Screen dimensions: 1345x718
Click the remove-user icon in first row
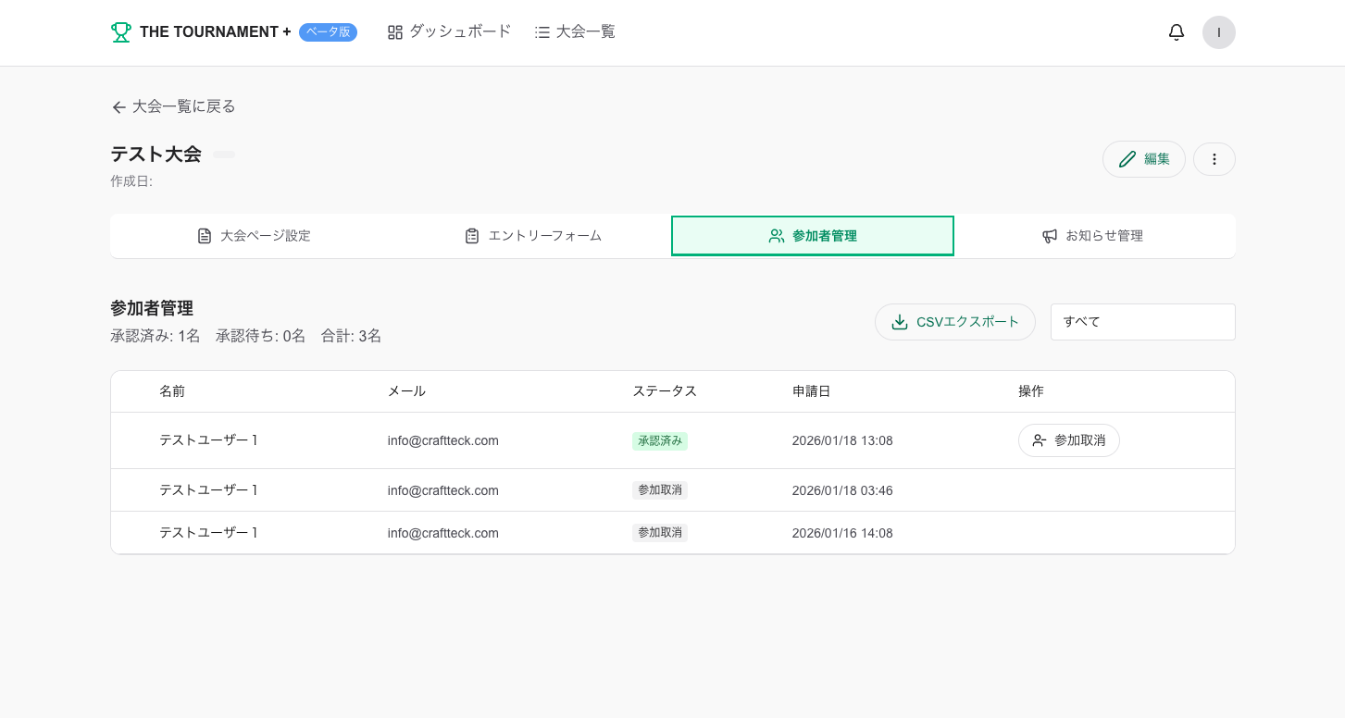tap(1040, 440)
